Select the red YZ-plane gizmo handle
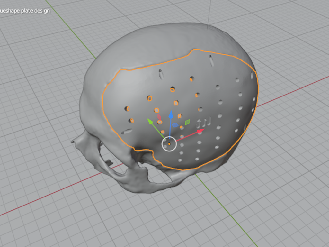The width and height of the screenshot is (329, 247). point(159,116)
